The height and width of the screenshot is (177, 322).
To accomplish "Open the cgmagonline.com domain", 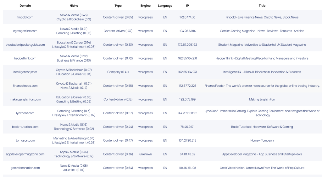I will click(25, 31).
